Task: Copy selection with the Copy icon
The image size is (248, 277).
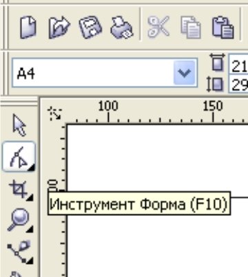Action: click(x=191, y=27)
